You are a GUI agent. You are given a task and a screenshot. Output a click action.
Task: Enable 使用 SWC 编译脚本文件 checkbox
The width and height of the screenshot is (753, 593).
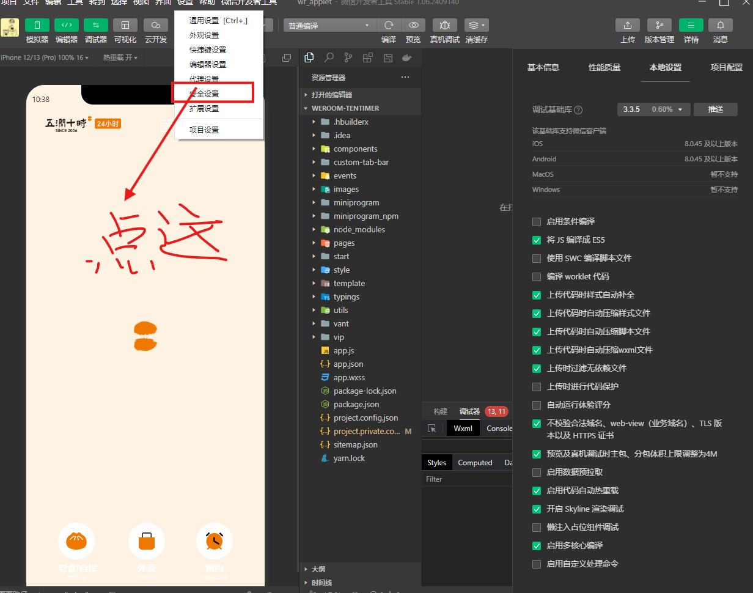pyautogui.click(x=537, y=258)
